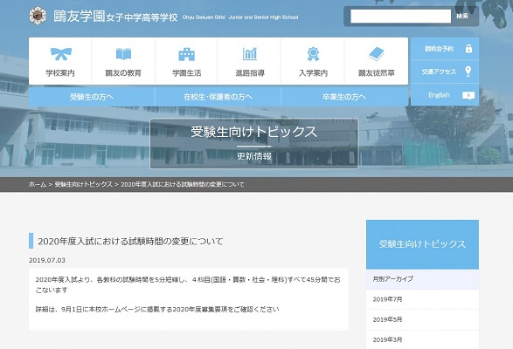Image resolution: width=513 pixels, height=349 pixels.
Task: Open 鷗友徒然草 book icon
Action: click(x=377, y=54)
